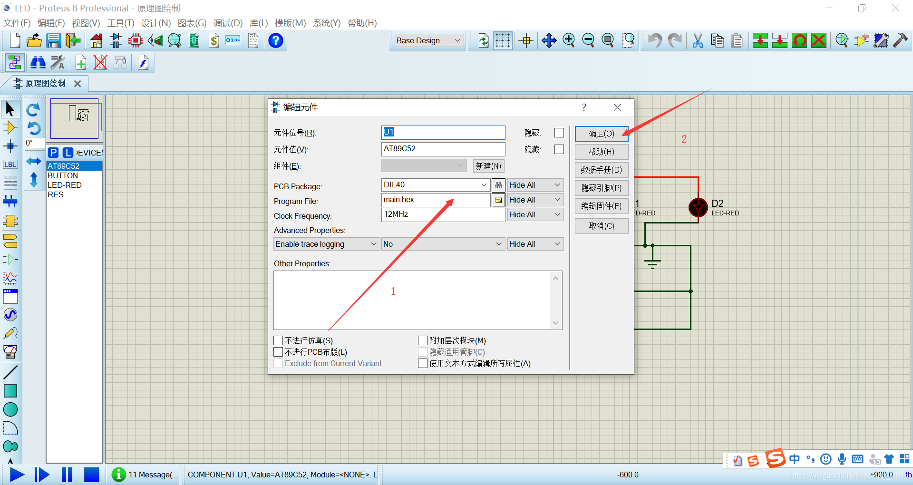
Task: Click the Undo arrow icon
Action: (655, 40)
